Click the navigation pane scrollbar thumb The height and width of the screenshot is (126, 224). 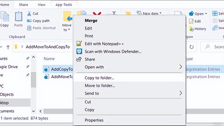[34, 80]
